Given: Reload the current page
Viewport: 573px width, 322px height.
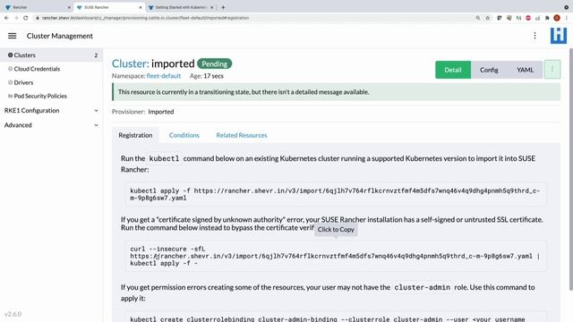Looking at the screenshot, I should coord(26,18).
